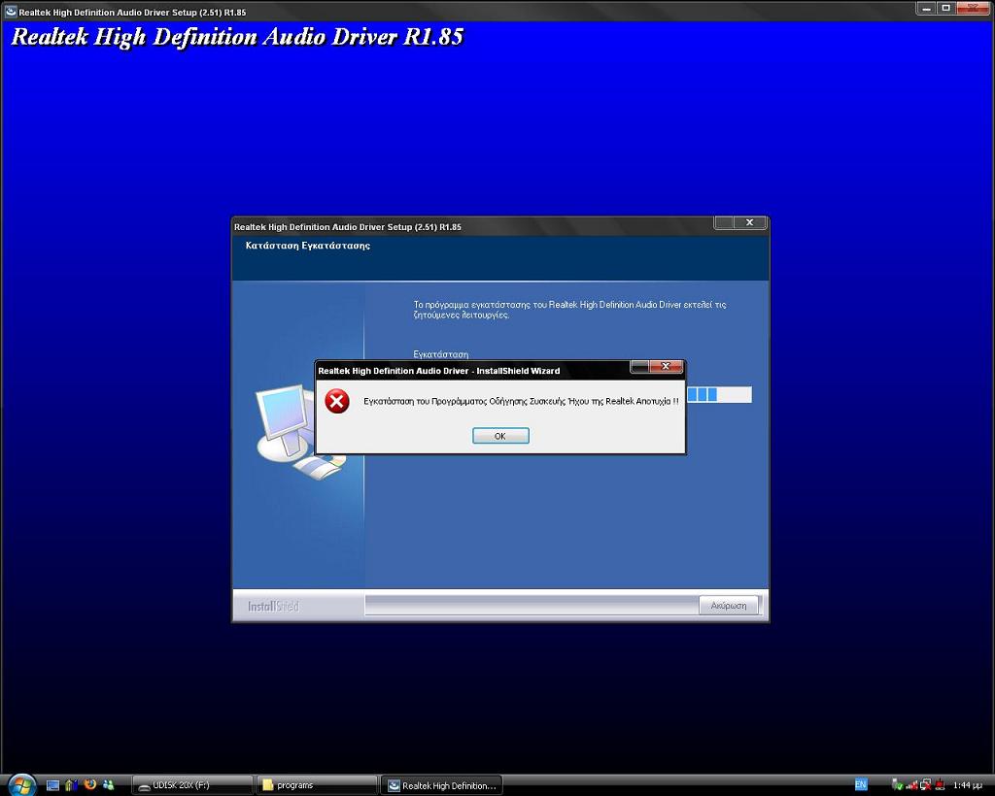
Task: Launch Firefox from the quick launch bar
Action: pos(89,784)
